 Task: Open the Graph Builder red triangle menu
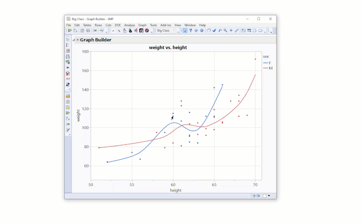click(78, 40)
